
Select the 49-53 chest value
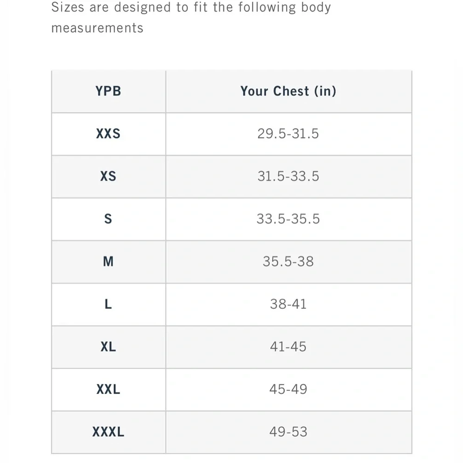(x=288, y=432)
